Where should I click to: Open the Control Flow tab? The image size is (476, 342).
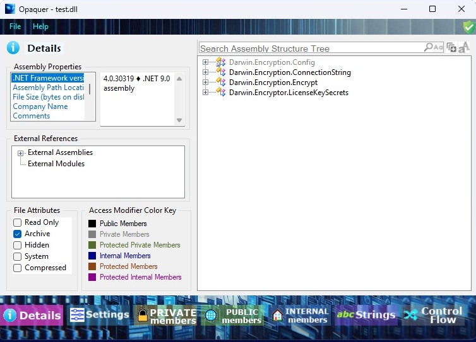[x=433, y=315]
